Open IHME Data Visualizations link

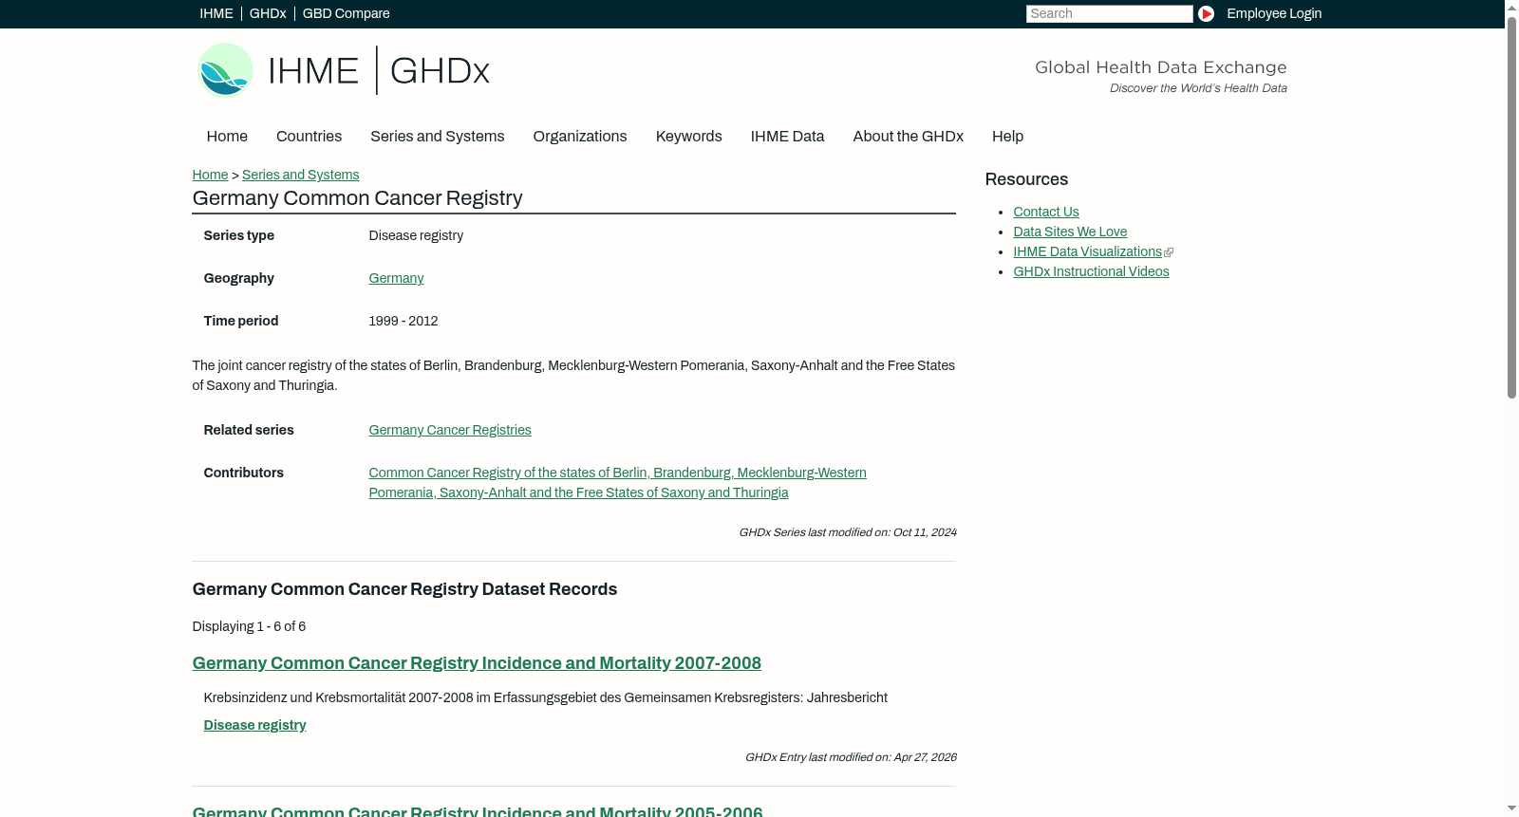(x=1087, y=251)
